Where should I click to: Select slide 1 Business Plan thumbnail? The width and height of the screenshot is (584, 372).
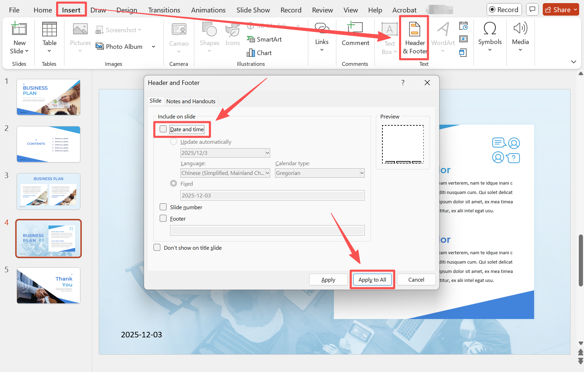pos(48,97)
